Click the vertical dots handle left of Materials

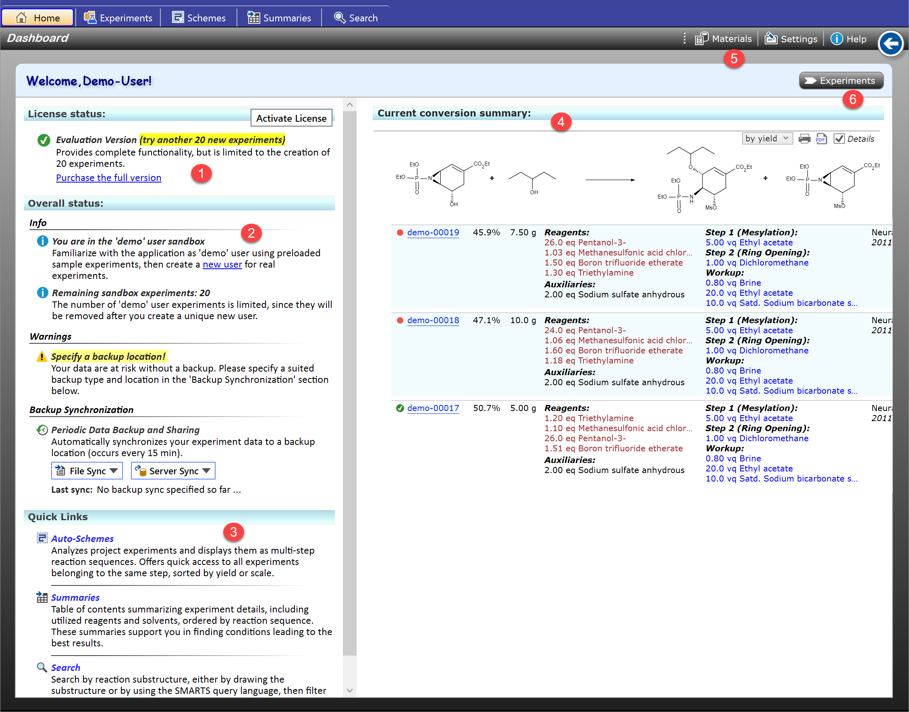684,38
